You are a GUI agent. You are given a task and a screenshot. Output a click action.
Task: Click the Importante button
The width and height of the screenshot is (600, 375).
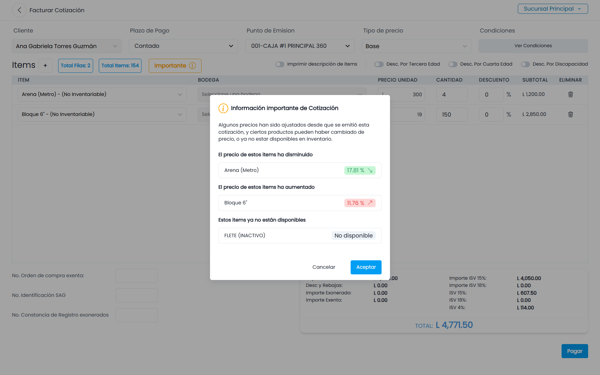click(x=175, y=66)
